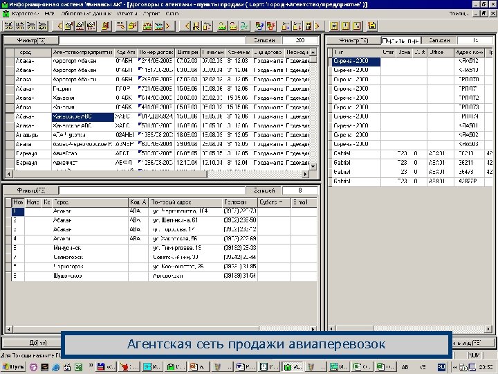The height and width of the screenshot is (374, 498).
Task: Open the НСИ menu
Action: [x=49, y=14]
